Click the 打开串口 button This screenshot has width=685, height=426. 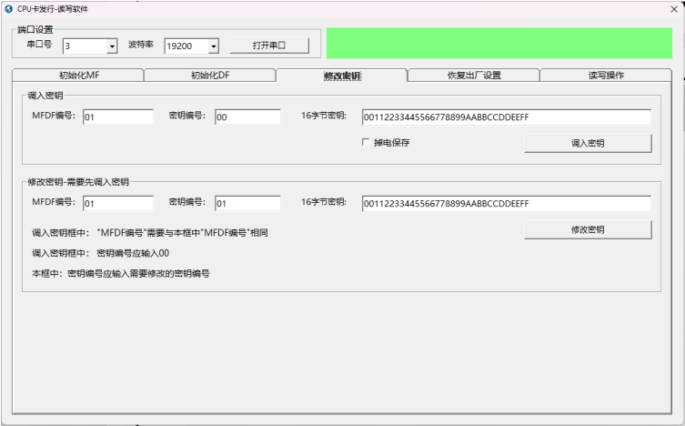[x=268, y=46]
